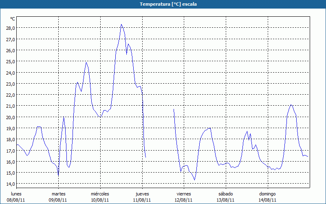Click the curve's lowest point on viernes
The height and width of the screenshot is (204, 326).
click(x=194, y=180)
